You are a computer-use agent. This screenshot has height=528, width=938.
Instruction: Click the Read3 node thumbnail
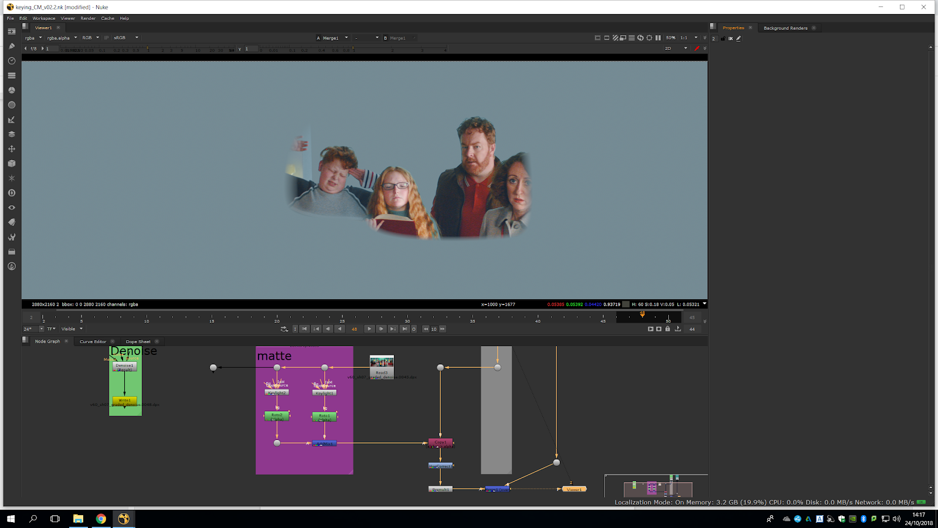382,362
